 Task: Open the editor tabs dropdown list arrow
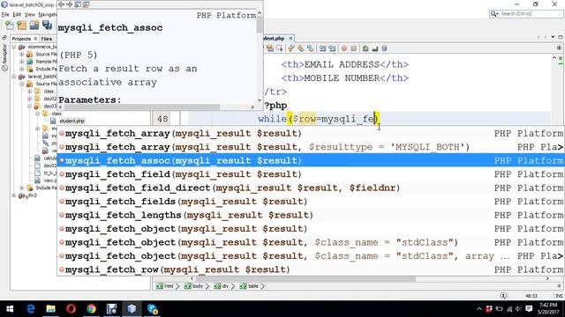click(554, 37)
